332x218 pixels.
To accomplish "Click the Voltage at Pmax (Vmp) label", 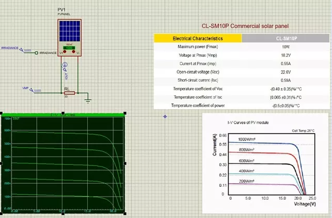I will coord(198,55).
